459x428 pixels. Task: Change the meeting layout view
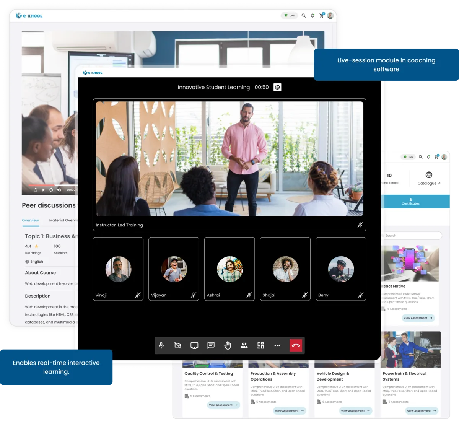point(260,345)
